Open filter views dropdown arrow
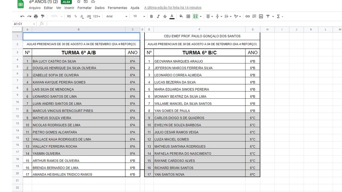The width and height of the screenshot is (342, 192). point(273,17)
